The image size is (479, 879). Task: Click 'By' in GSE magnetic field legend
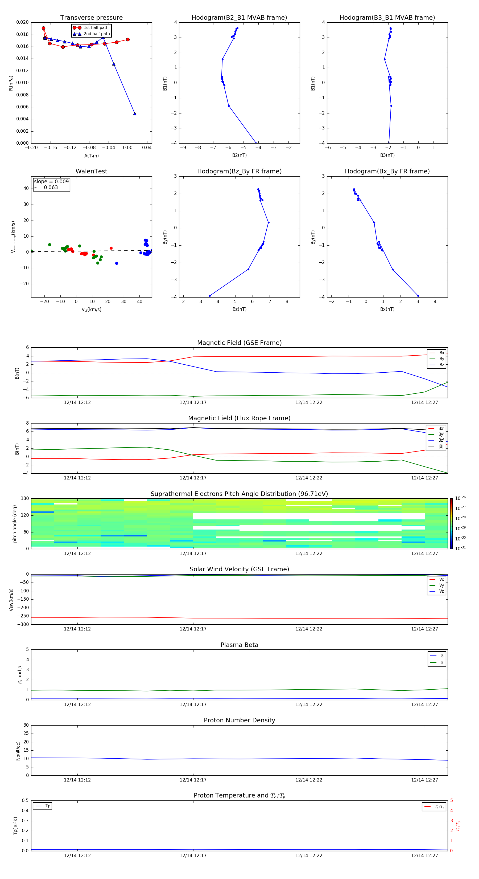tap(437, 359)
